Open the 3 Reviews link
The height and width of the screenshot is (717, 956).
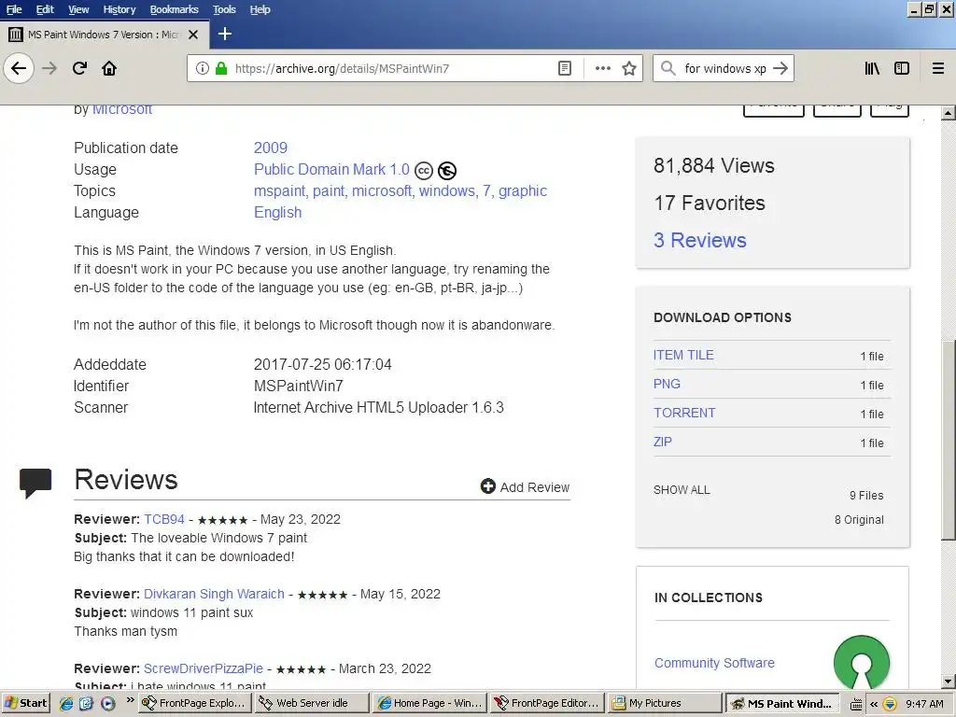[699, 240]
